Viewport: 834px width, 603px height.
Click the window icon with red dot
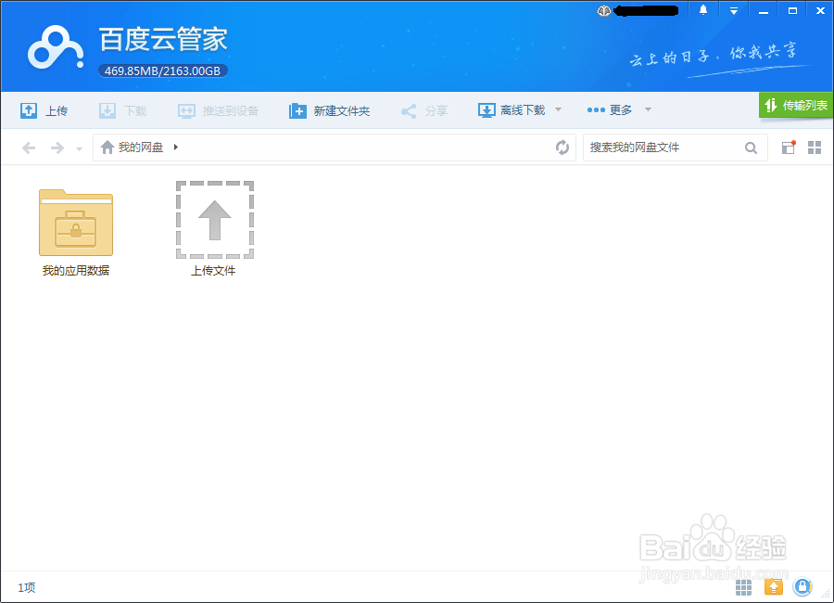[x=789, y=147]
